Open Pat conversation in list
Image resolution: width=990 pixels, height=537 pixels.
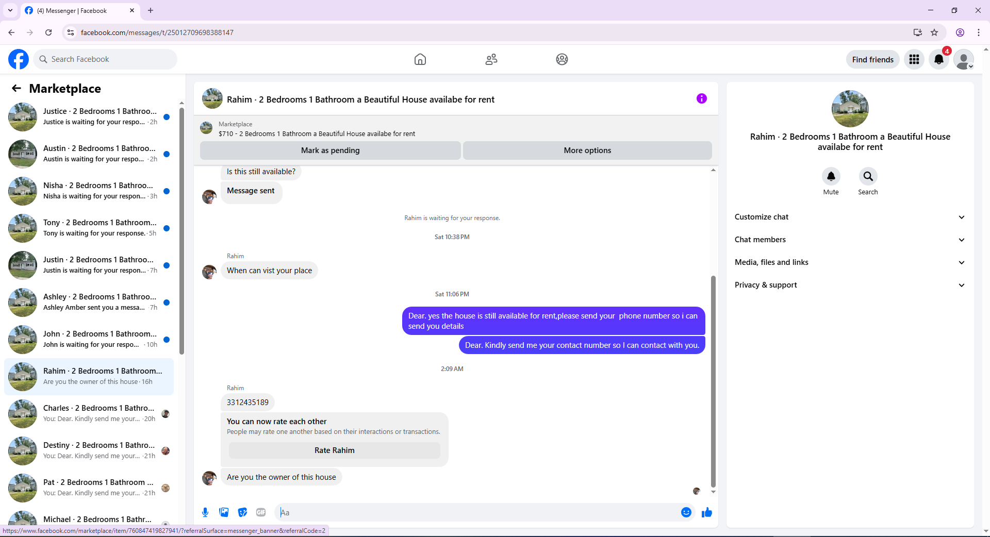point(89,488)
